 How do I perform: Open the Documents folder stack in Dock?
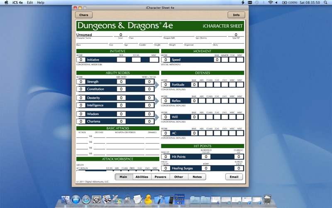click(205, 200)
